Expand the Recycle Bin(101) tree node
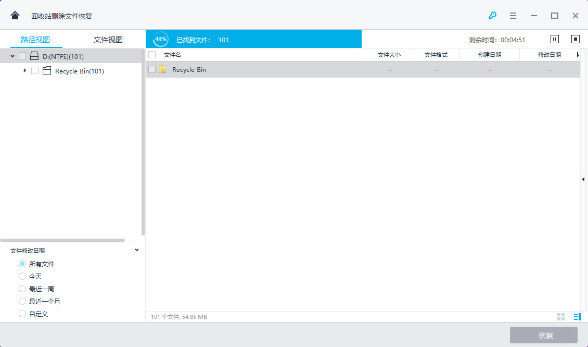The width and height of the screenshot is (588, 347). [x=25, y=71]
